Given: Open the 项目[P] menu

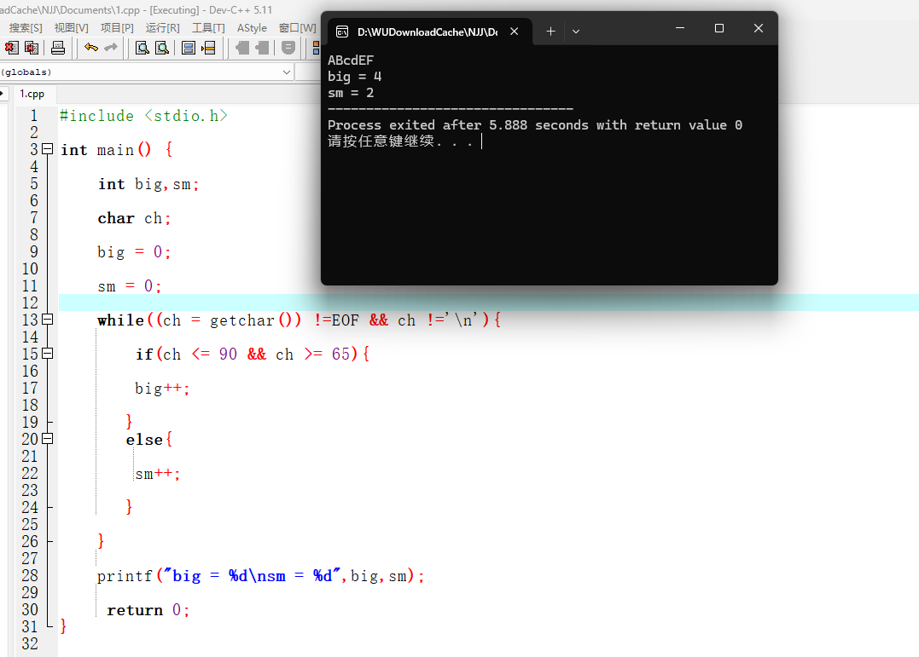Looking at the screenshot, I should tap(117, 27).
